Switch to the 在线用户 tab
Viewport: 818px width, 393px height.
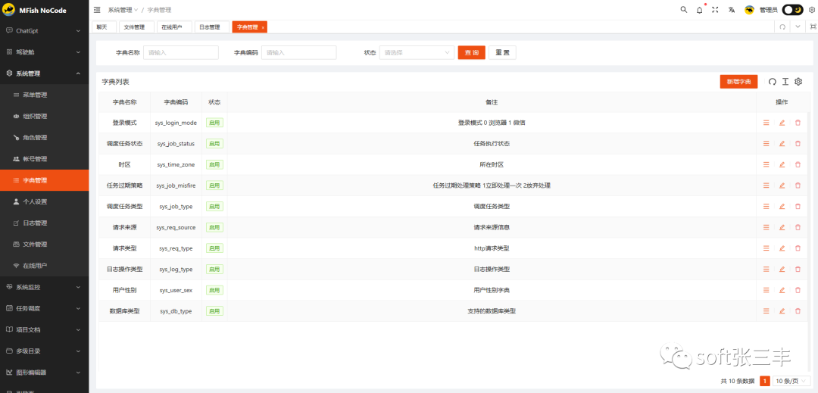pyautogui.click(x=174, y=27)
